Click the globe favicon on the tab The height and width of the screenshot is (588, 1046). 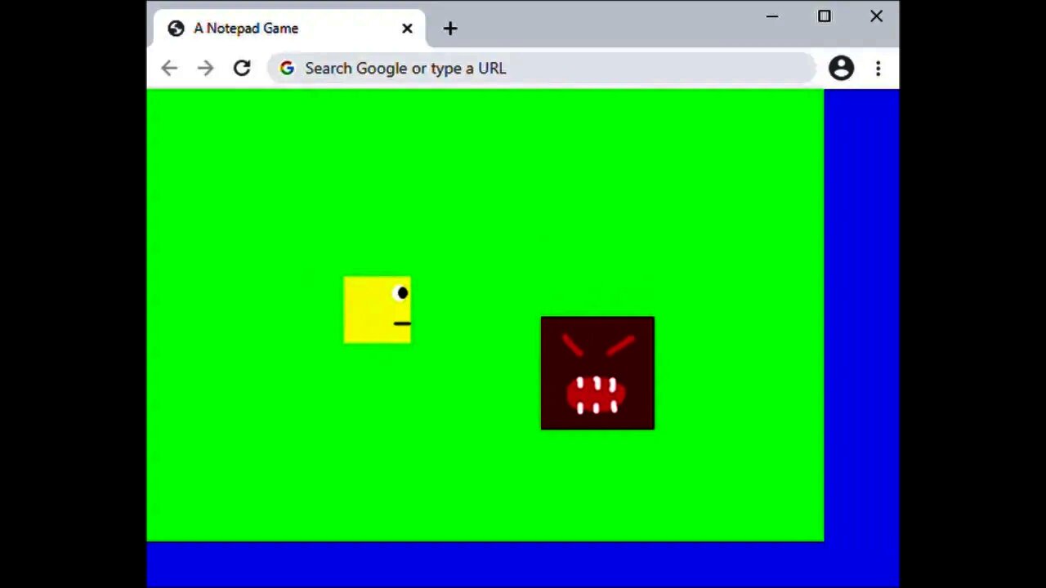tap(176, 29)
